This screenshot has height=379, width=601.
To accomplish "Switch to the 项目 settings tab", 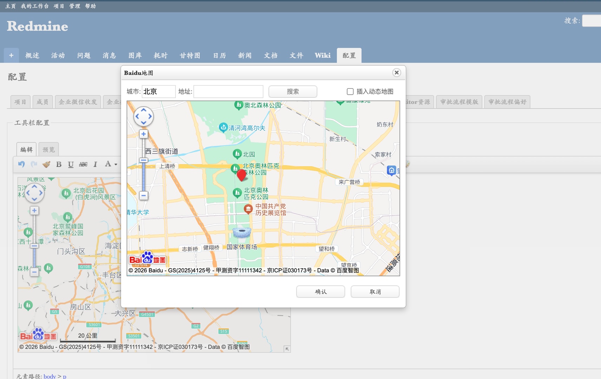I will [x=20, y=102].
